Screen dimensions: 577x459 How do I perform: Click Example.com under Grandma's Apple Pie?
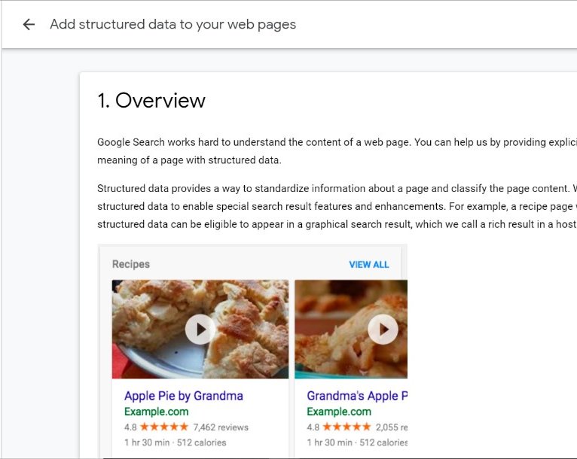(x=338, y=412)
